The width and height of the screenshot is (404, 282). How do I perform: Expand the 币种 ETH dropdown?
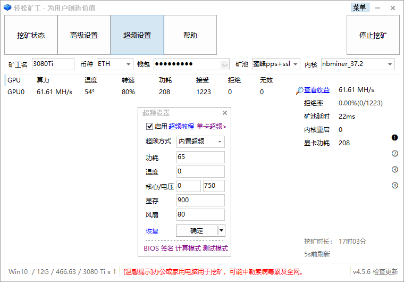pyautogui.click(x=128, y=64)
